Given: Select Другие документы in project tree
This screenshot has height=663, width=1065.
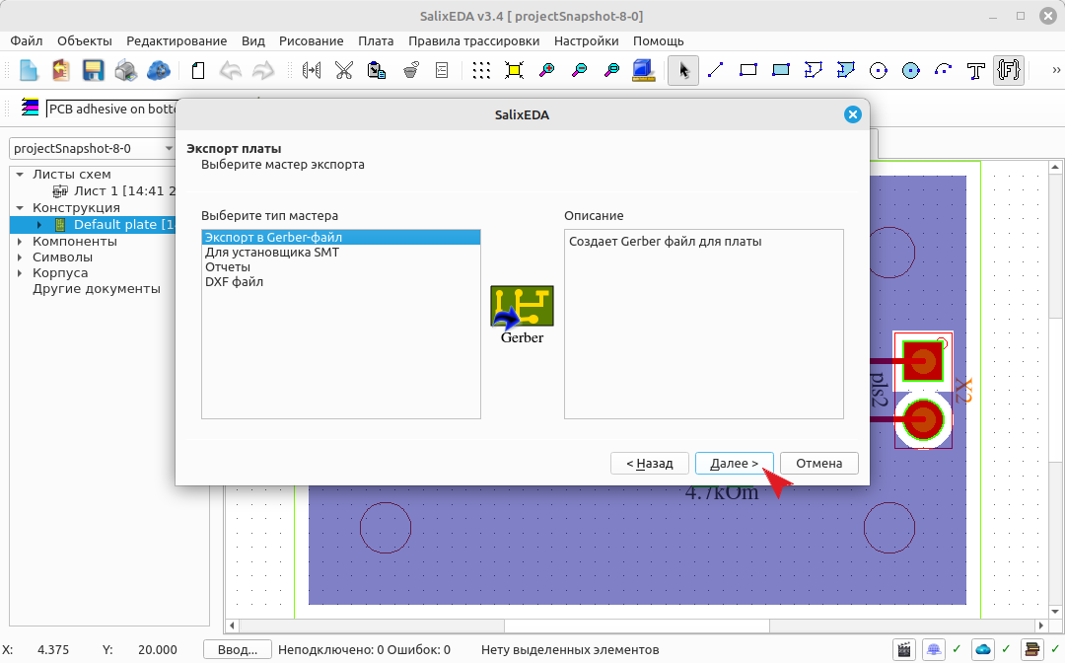Looking at the screenshot, I should [97, 289].
